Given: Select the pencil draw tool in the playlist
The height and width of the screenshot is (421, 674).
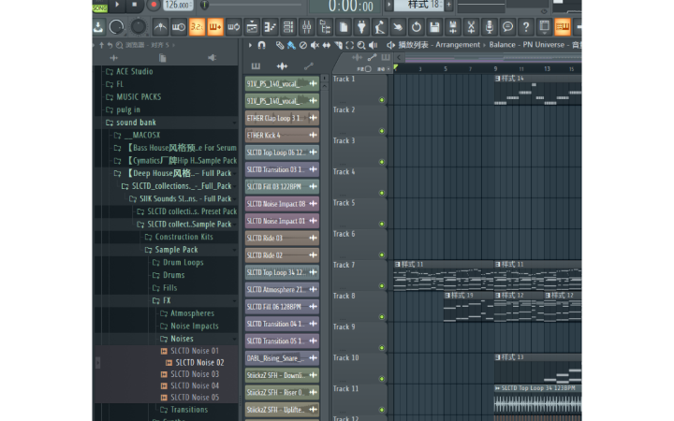Looking at the screenshot, I should click(x=280, y=45).
